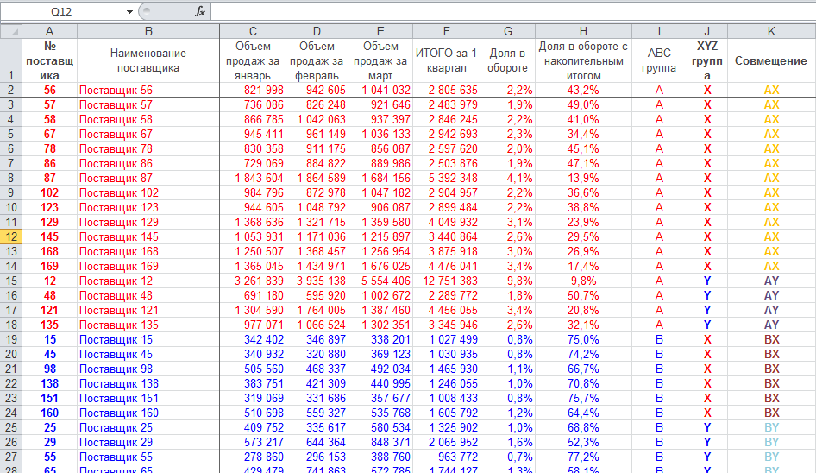
Task: Click total value 2 065 952
Action: (446, 442)
